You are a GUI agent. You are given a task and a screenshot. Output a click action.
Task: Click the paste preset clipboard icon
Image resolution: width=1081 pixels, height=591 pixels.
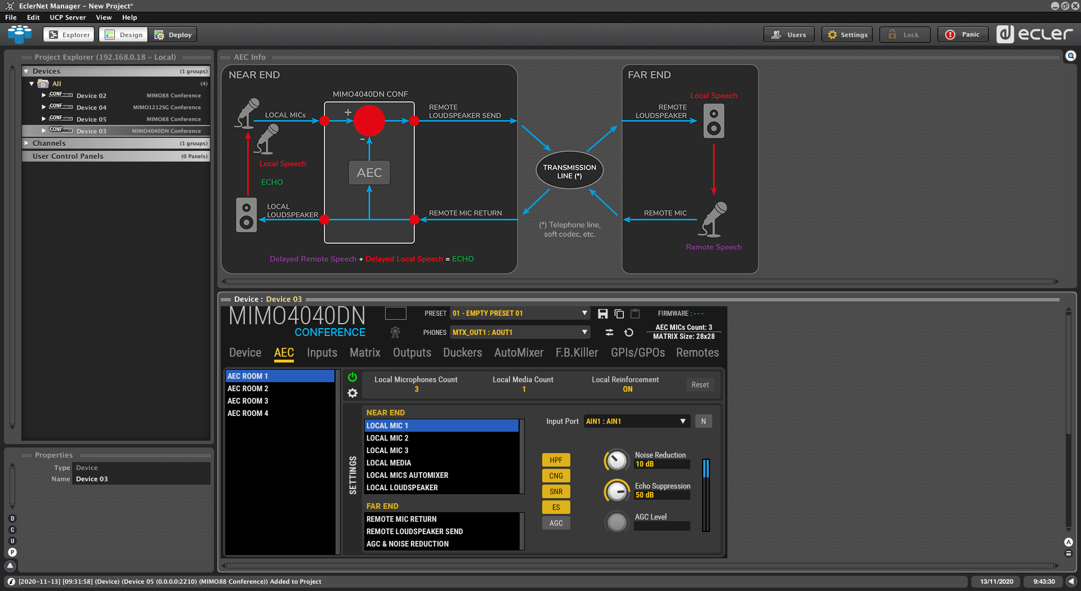pyautogui.click(x=635, y=314)
